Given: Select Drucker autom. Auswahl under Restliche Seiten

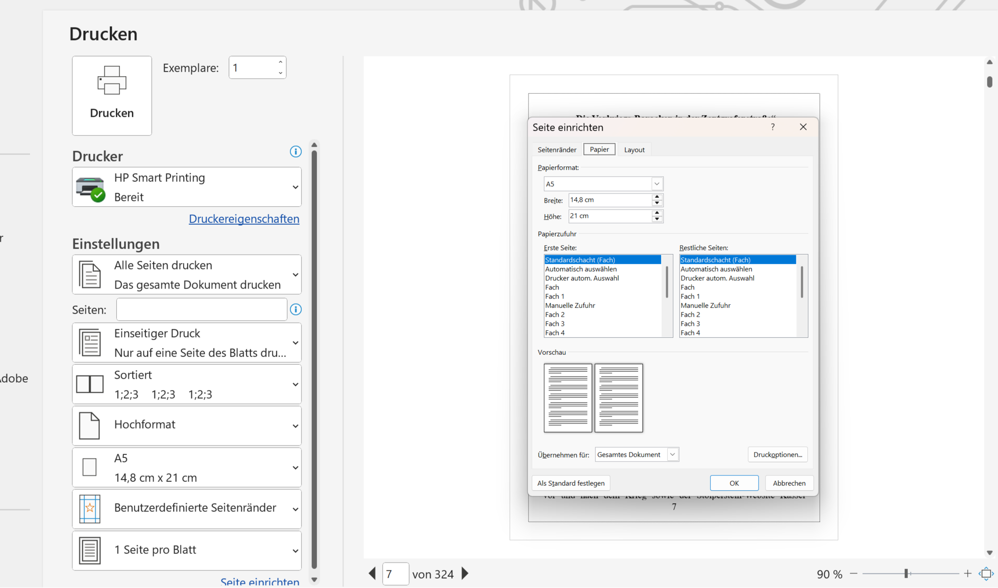Looking at the screenshot, I should coord(738,278).
